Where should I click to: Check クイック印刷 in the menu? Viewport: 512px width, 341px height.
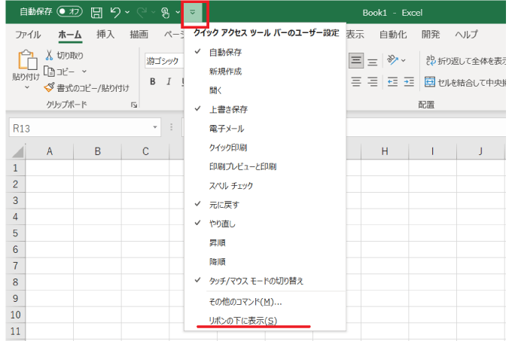pos(265,148)
